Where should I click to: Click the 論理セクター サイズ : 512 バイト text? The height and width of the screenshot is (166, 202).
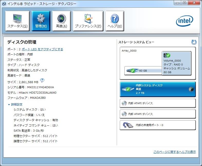pyautogui.click(x=36, y=141)
